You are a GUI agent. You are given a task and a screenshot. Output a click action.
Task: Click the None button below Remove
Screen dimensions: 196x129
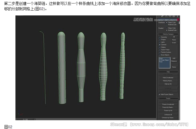coord(174,67)
